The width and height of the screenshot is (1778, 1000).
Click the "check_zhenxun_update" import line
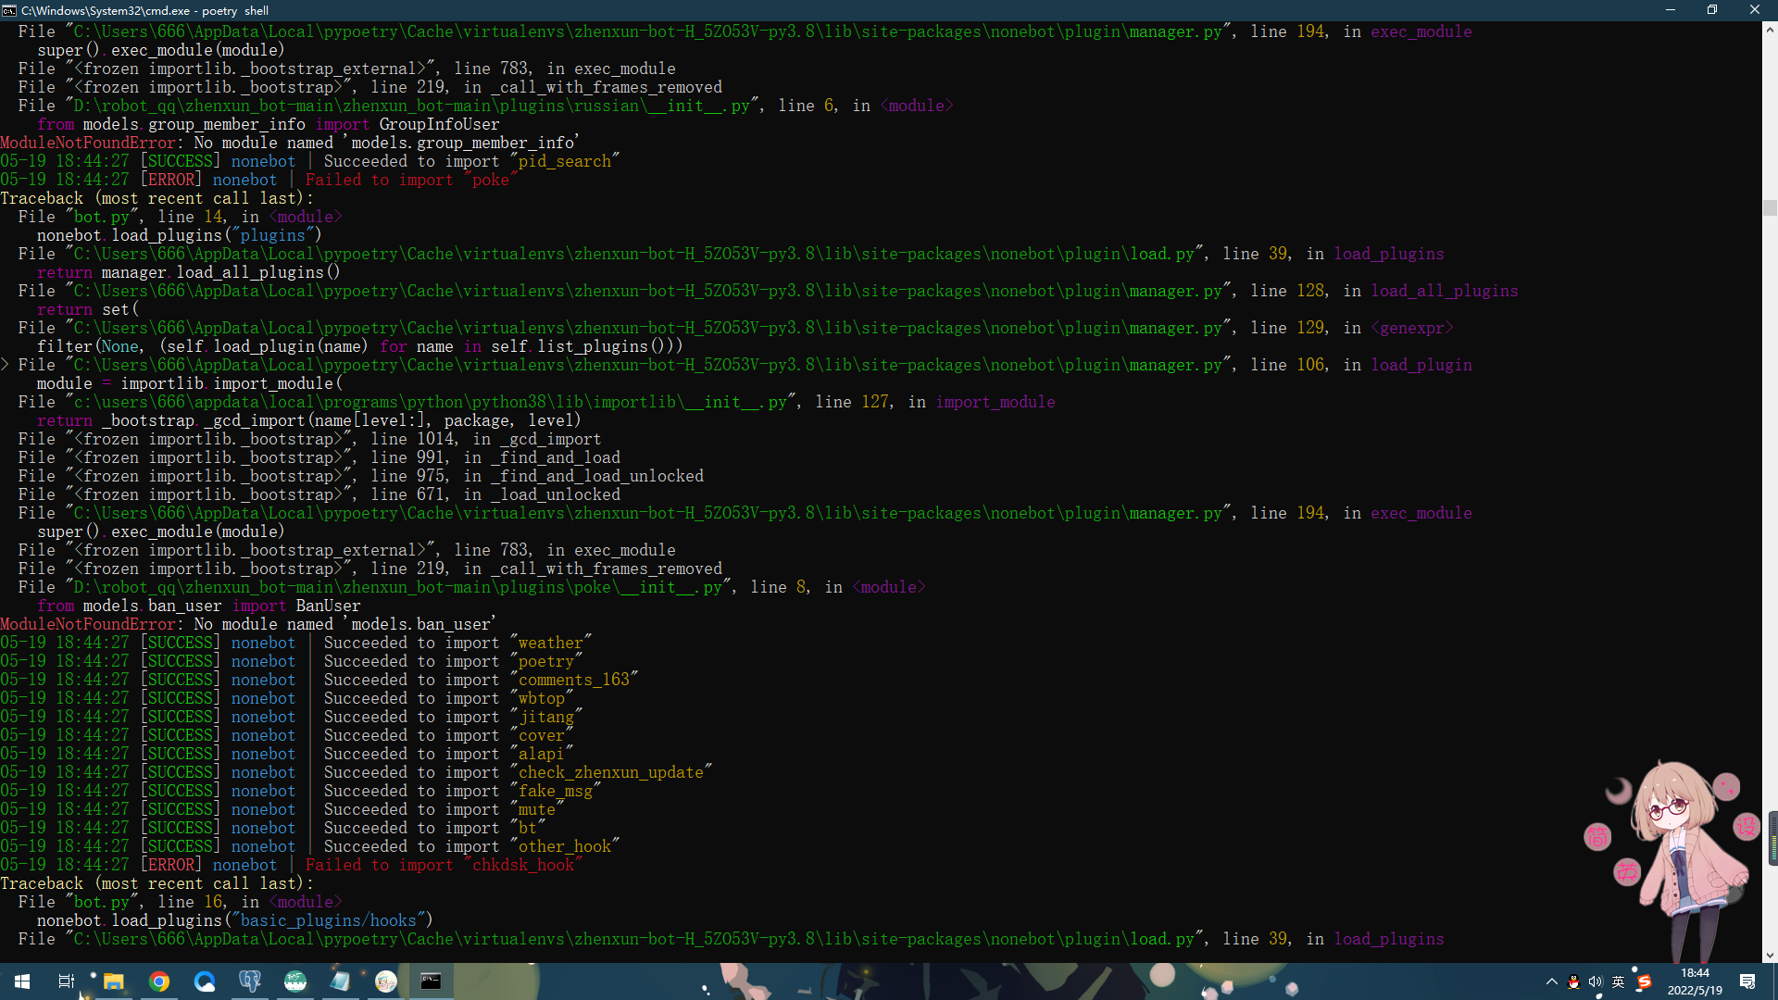[356, 772]
